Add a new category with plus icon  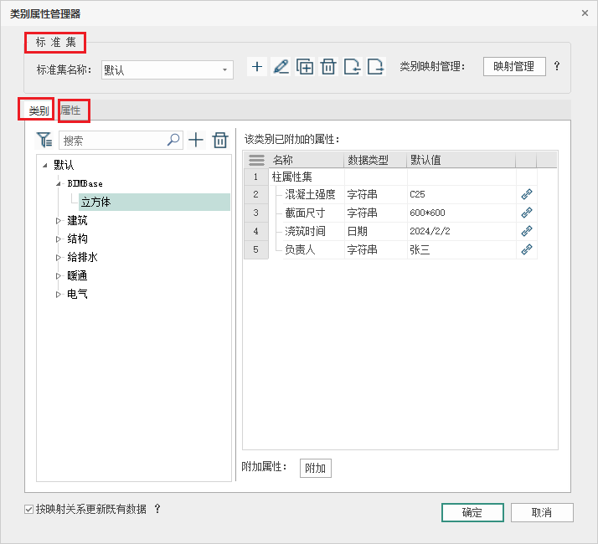pyautogui.click(x=196, y=140)
